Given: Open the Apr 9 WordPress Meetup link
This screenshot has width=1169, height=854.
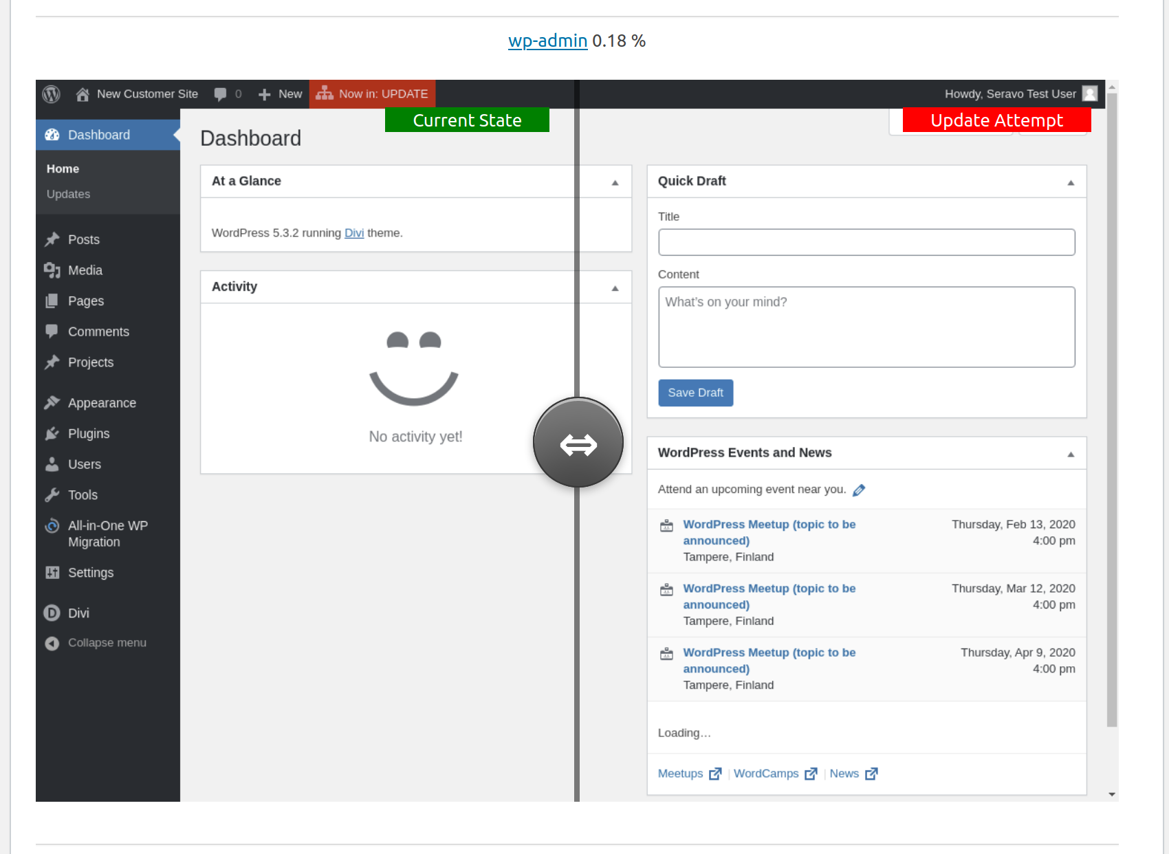Looking at the screenshot, I should pyautogui.click(x=769, y=661).
